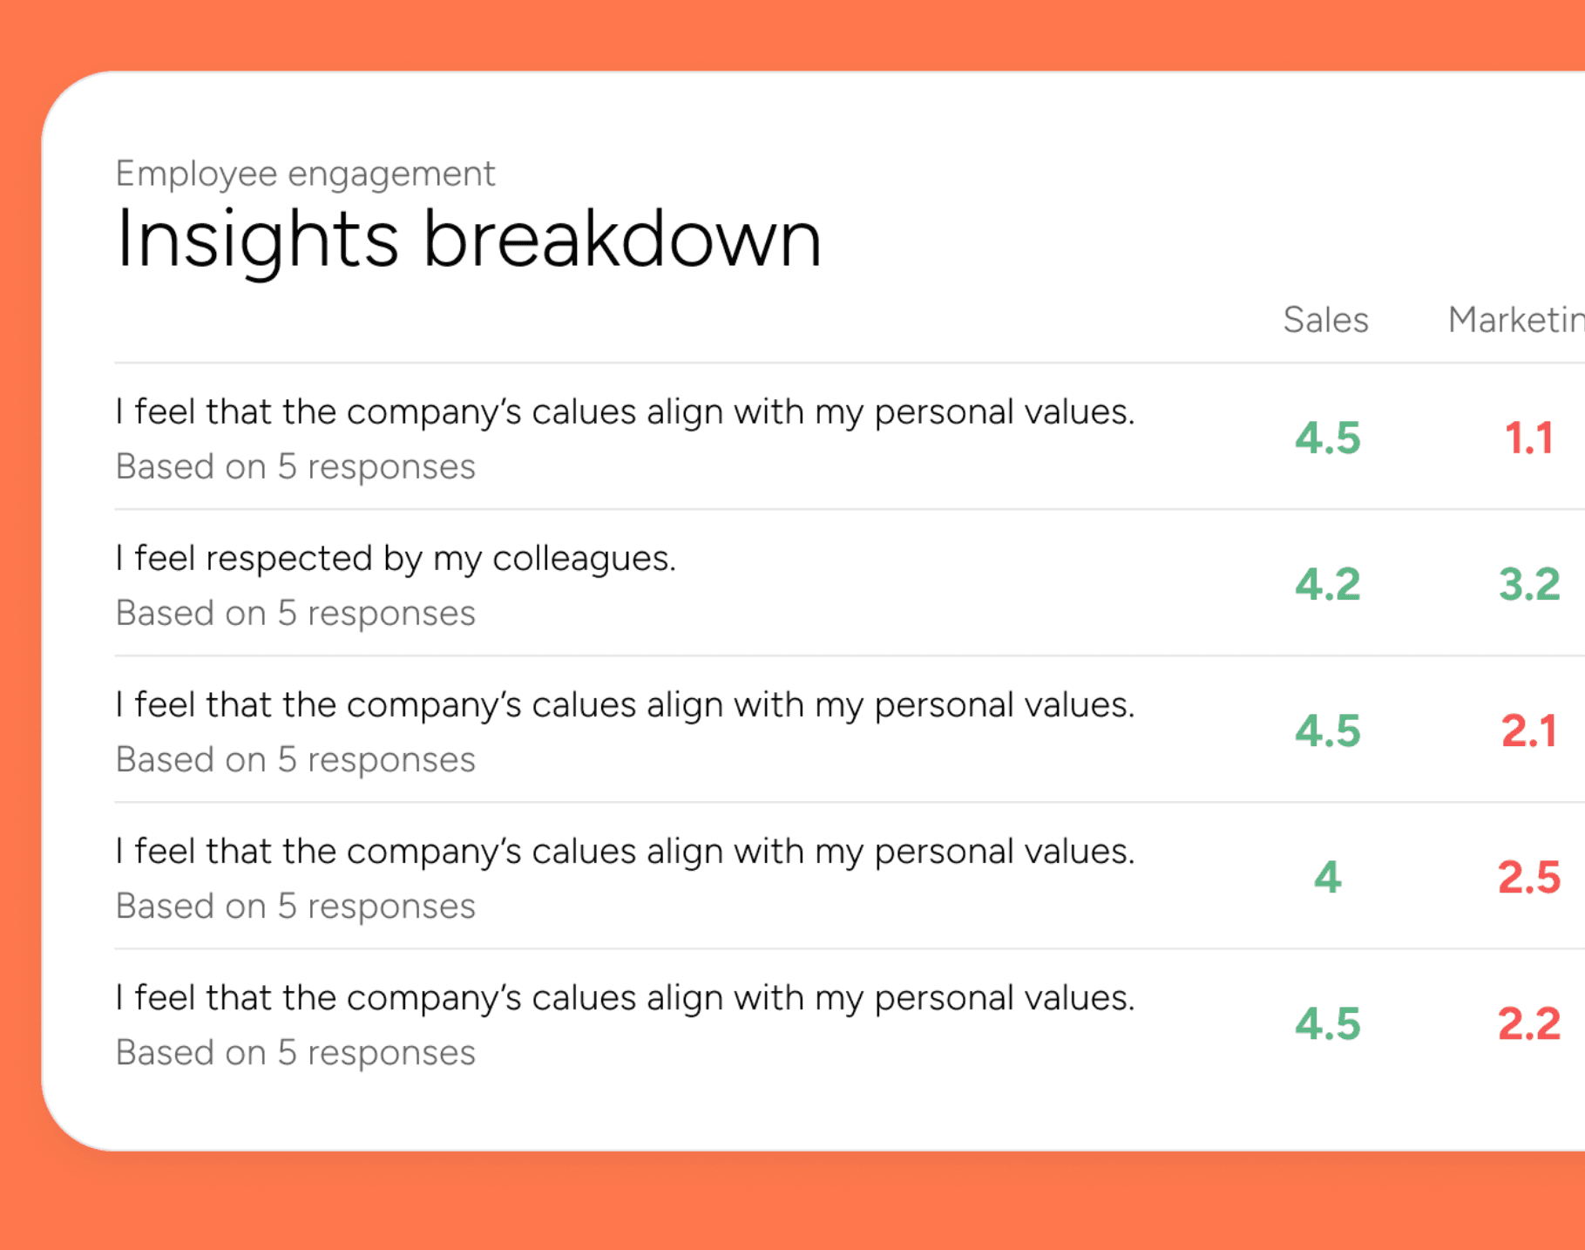
Task: Select the Sales score in the third row
Action: coord(1327,730)
